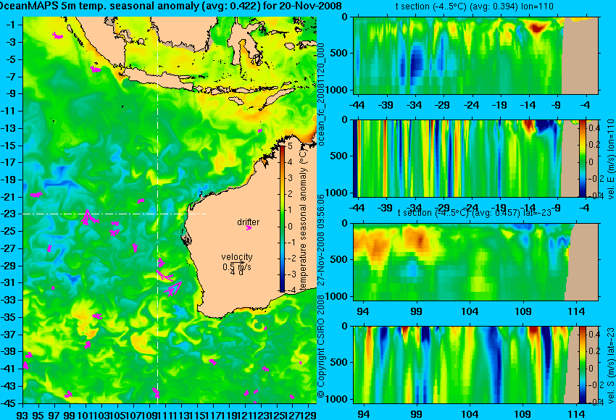Click the '0' value on temperature anomaly color bar

pyautogui.click(x=291, y=227)
